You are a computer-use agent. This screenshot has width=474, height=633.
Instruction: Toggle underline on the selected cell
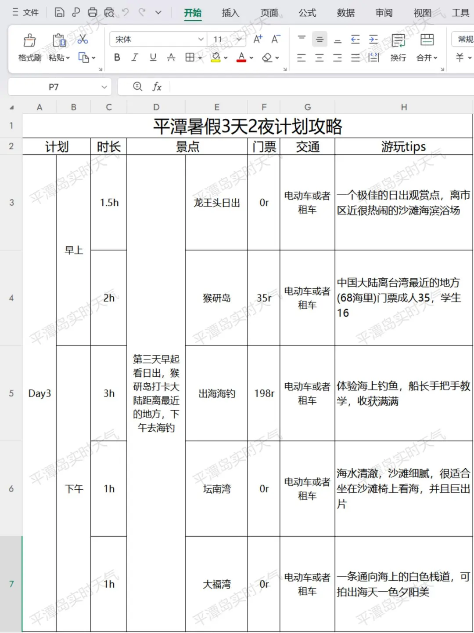click(153, 57)
